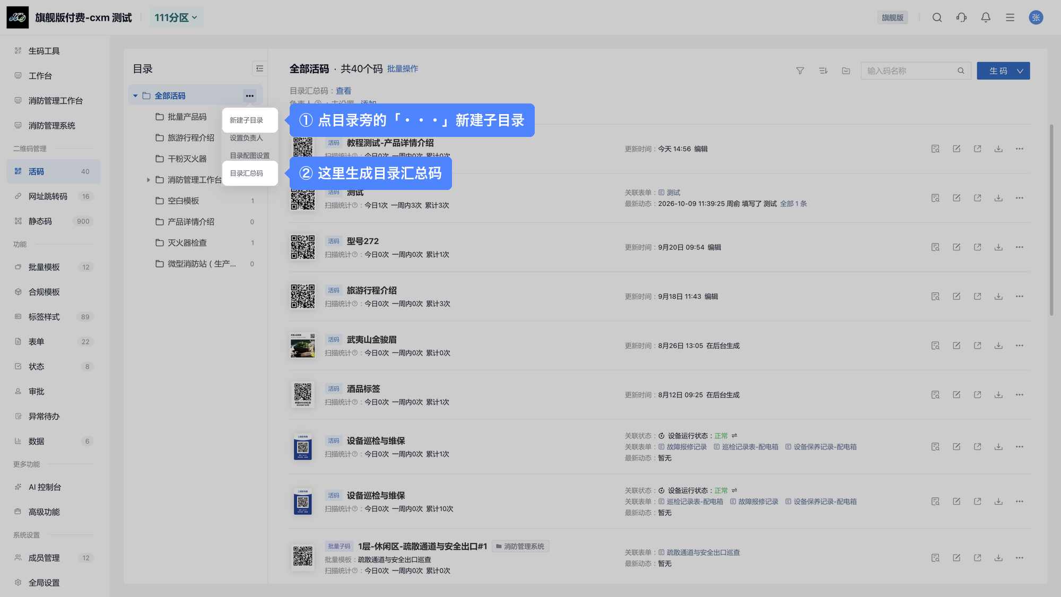
Task: Edit the 旅游行程介绍 code
Action: [x=956, y=296]
